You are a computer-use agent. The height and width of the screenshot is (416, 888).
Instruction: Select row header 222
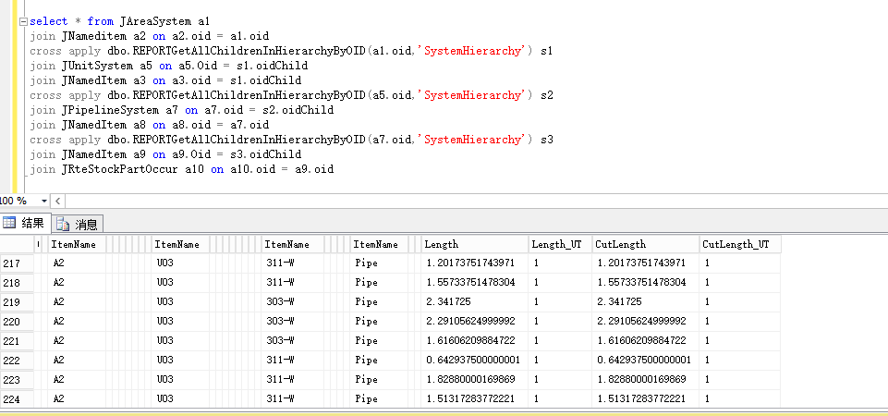click(17, 361)
